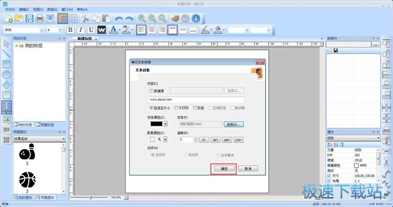Confirm the dialog with the 确定 button
The height and width of the screenshot is (207, 393).
click(224, 169)
